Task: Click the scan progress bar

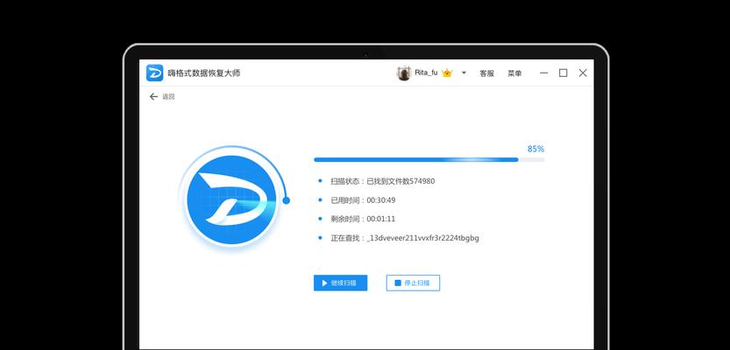Action: 429,159
